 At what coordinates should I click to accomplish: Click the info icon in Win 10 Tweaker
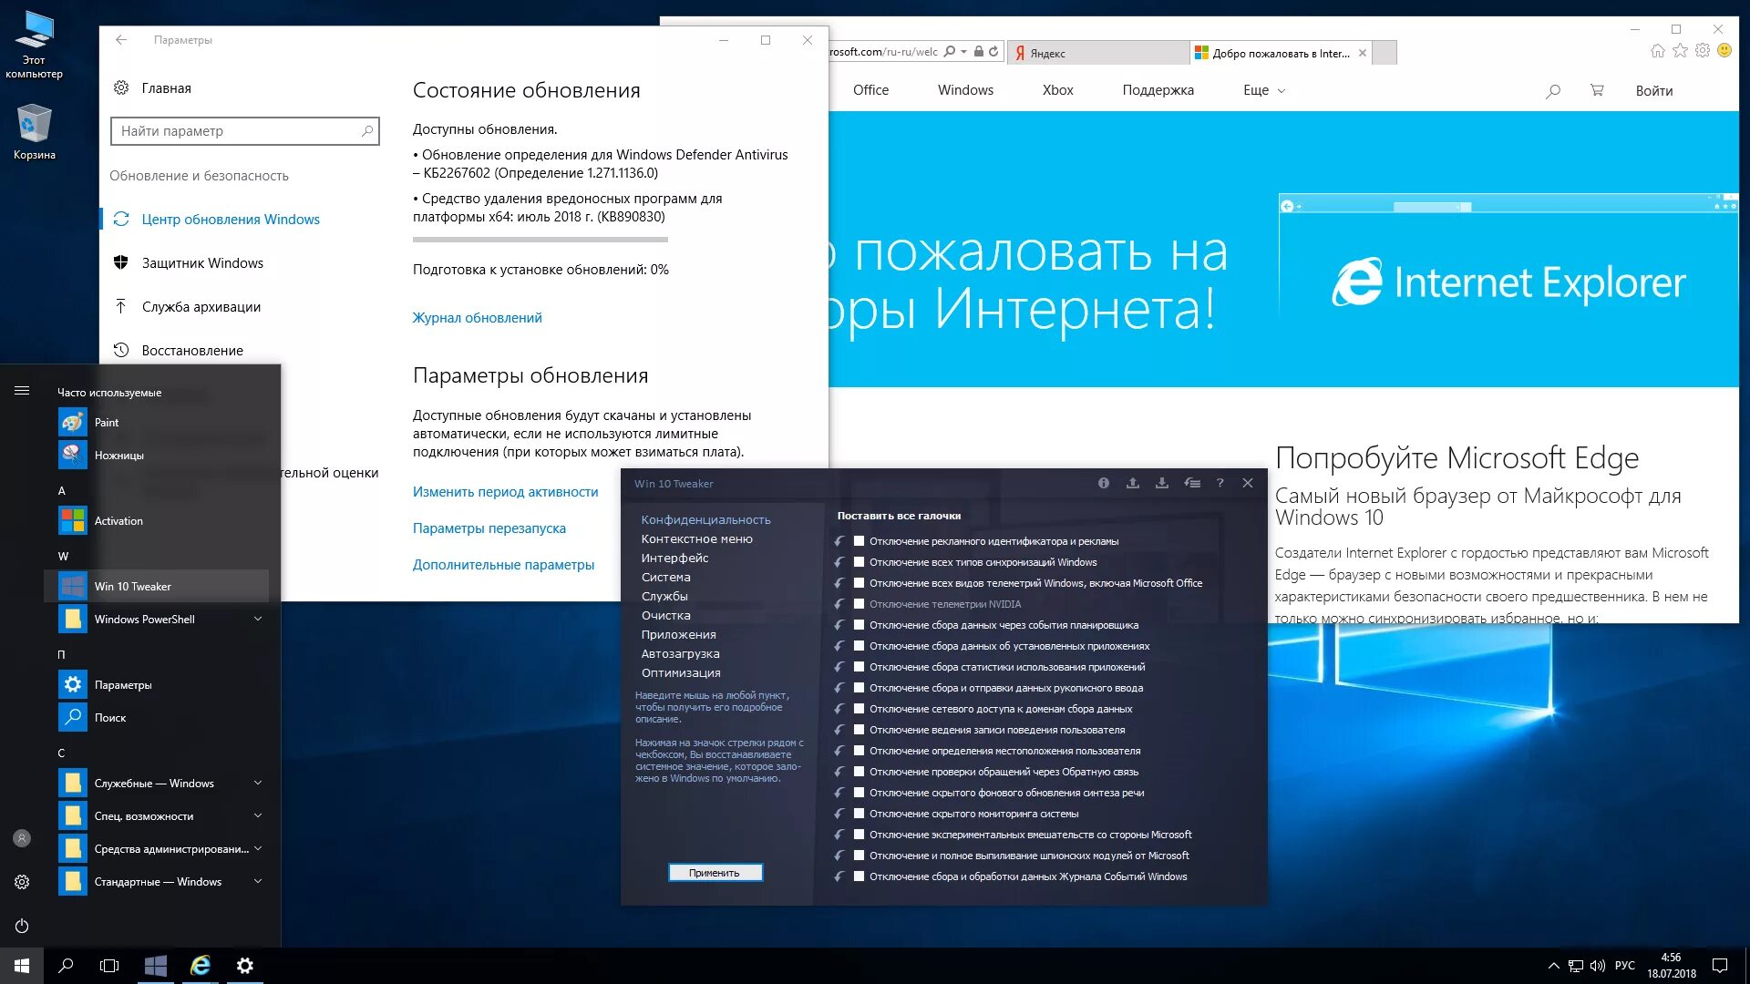(x=1103, y=483)
